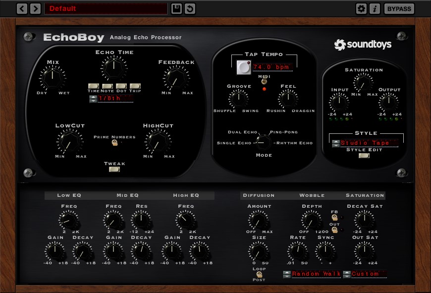Image resolution: width=431 pixels, height=293 pixels.
Task: Click the 1/8th echo time value display
Action: 115,99
